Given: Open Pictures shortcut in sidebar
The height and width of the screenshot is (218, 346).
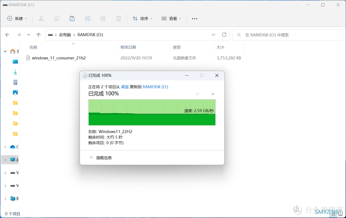Looking at the screenshot, I should pos(15,93).
